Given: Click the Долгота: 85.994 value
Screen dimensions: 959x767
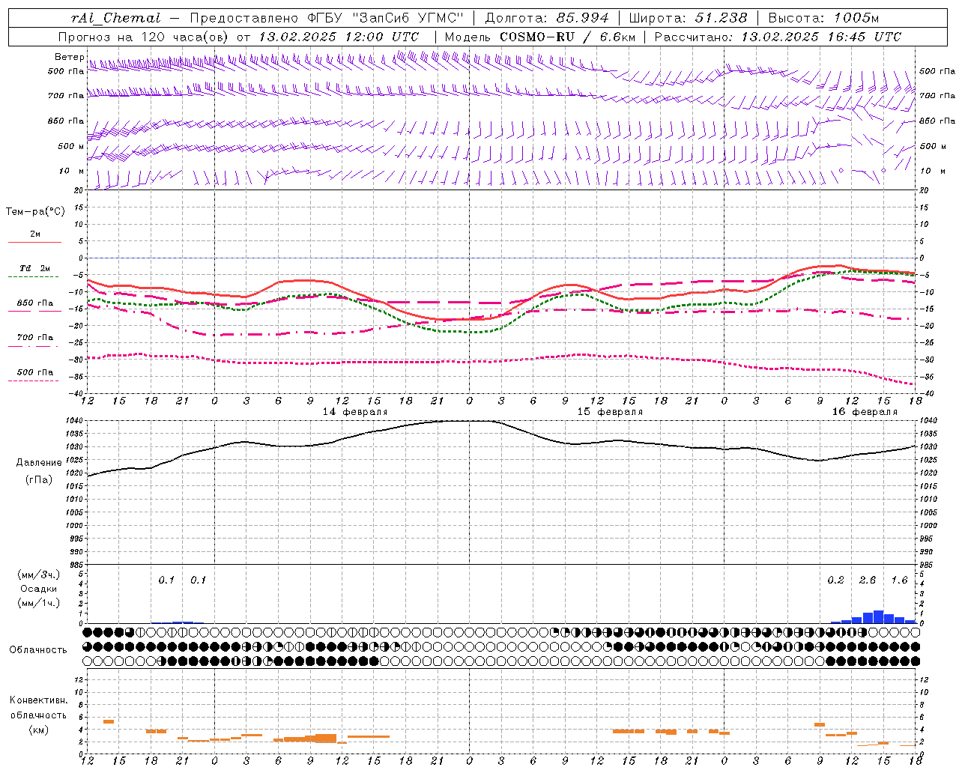Looking at the screenshot, I should [547, 18].
